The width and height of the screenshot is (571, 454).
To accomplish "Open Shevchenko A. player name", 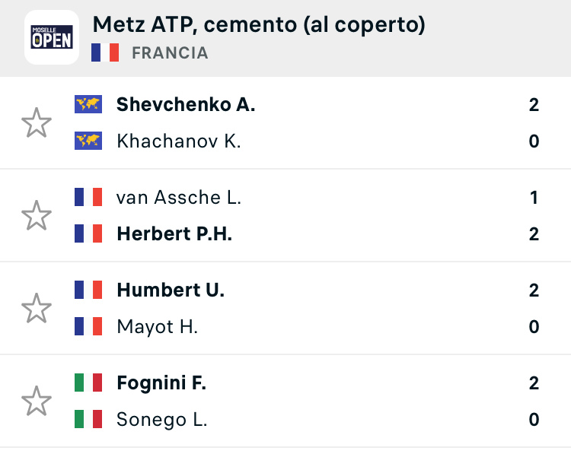I will point(186,105).
